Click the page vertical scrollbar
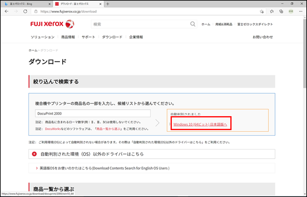 (x=305, y=53)
